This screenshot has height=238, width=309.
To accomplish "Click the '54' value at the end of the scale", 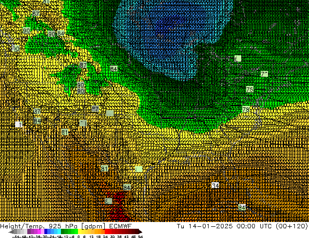I will (140, 237).
